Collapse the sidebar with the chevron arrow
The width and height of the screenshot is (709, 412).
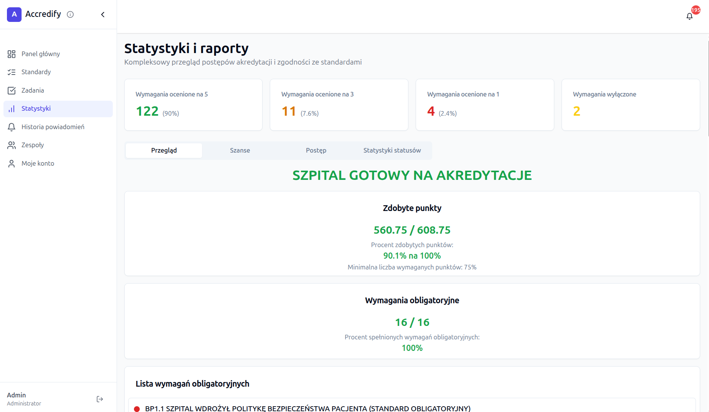(x=103, y=15)
